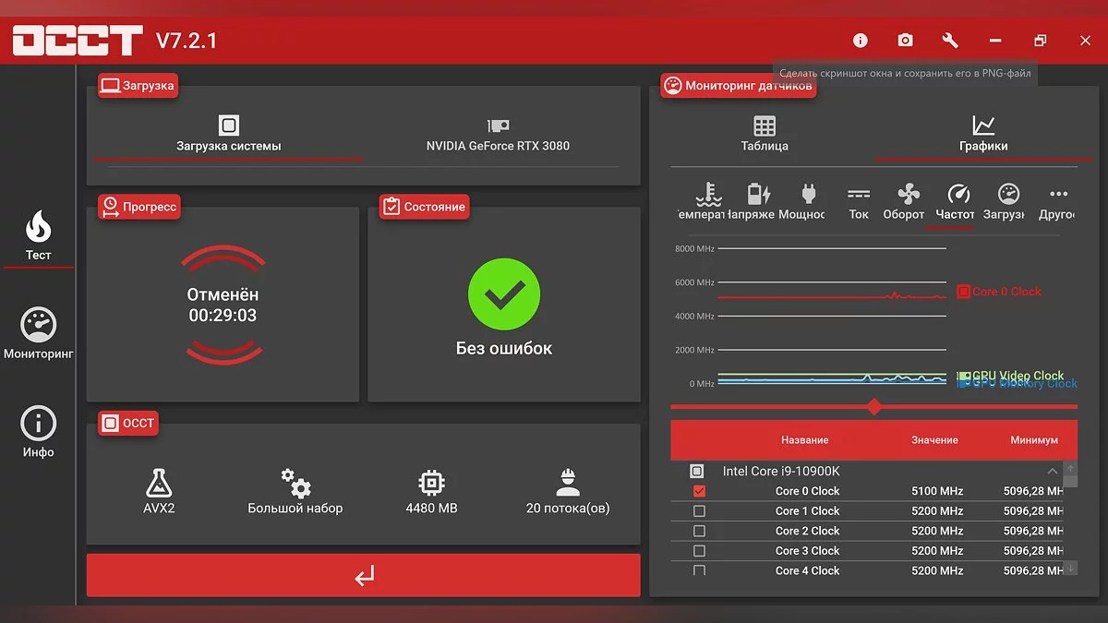This screenshot has width=1108, height=623.
Task: Toggle the Intel Core i9-10900K group checkbox
Action: pos(697,471)
